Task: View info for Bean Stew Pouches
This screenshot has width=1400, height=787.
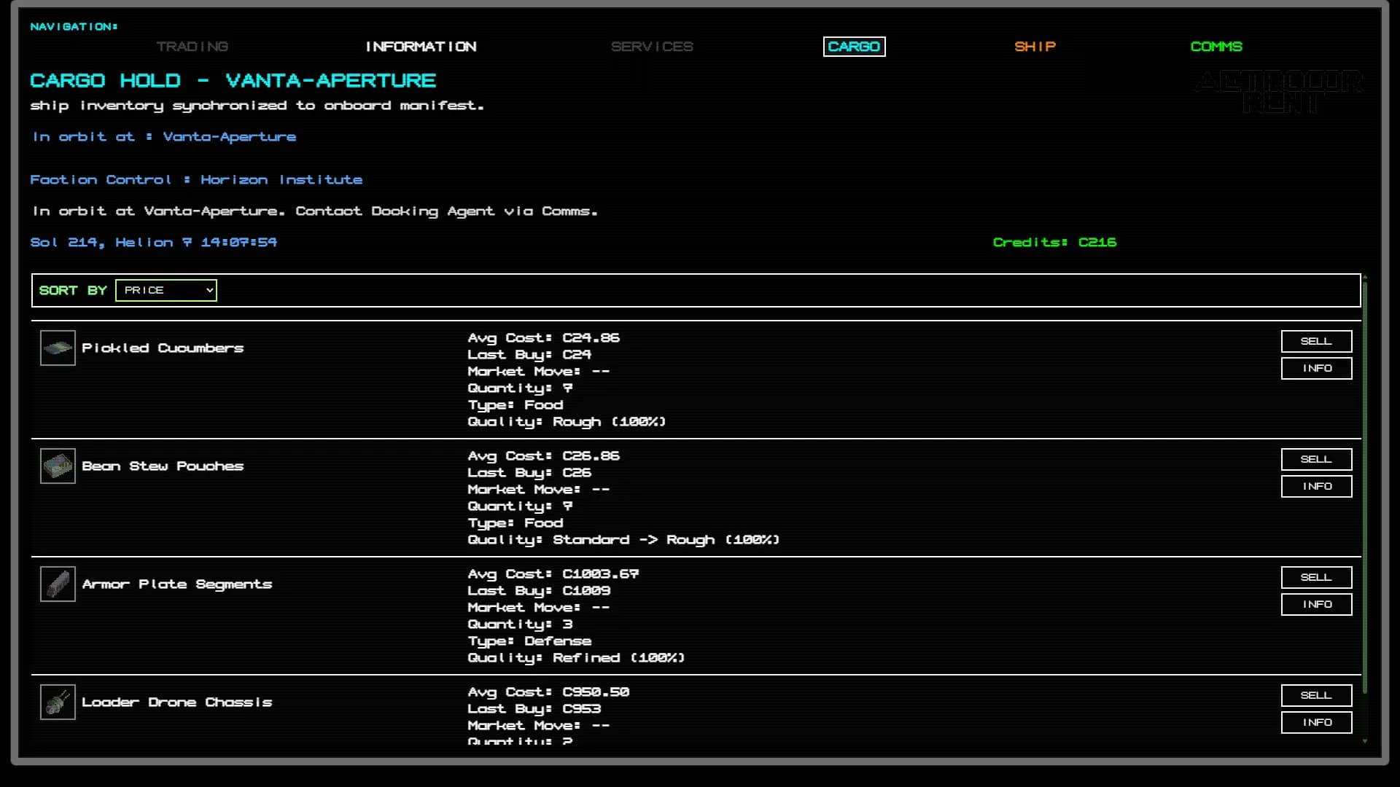Action: 1316,486
